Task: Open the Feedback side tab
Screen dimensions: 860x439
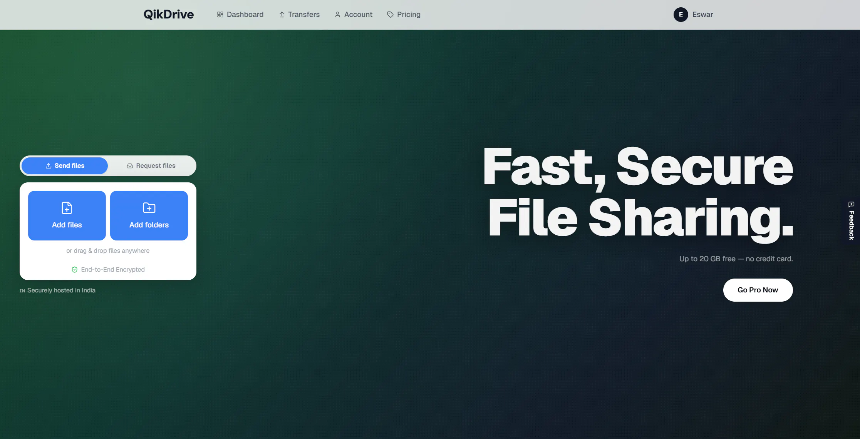Action: coord(852,221)
